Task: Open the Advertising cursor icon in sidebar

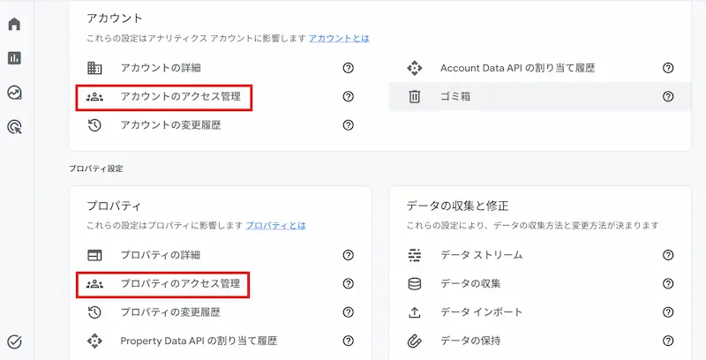Action: 14,127
